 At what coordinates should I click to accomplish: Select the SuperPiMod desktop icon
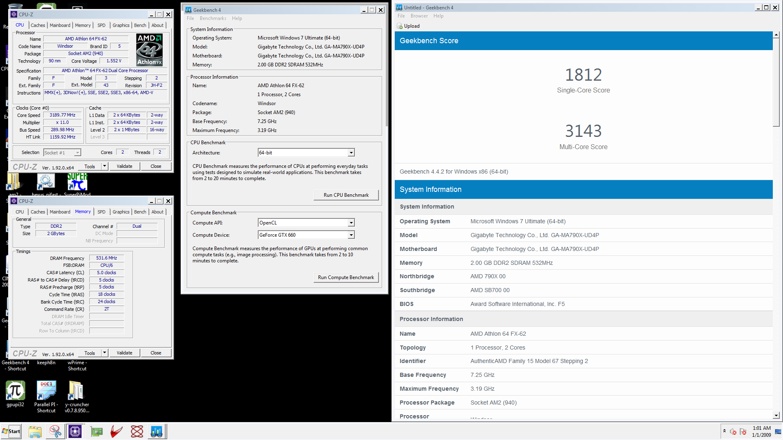77,185
